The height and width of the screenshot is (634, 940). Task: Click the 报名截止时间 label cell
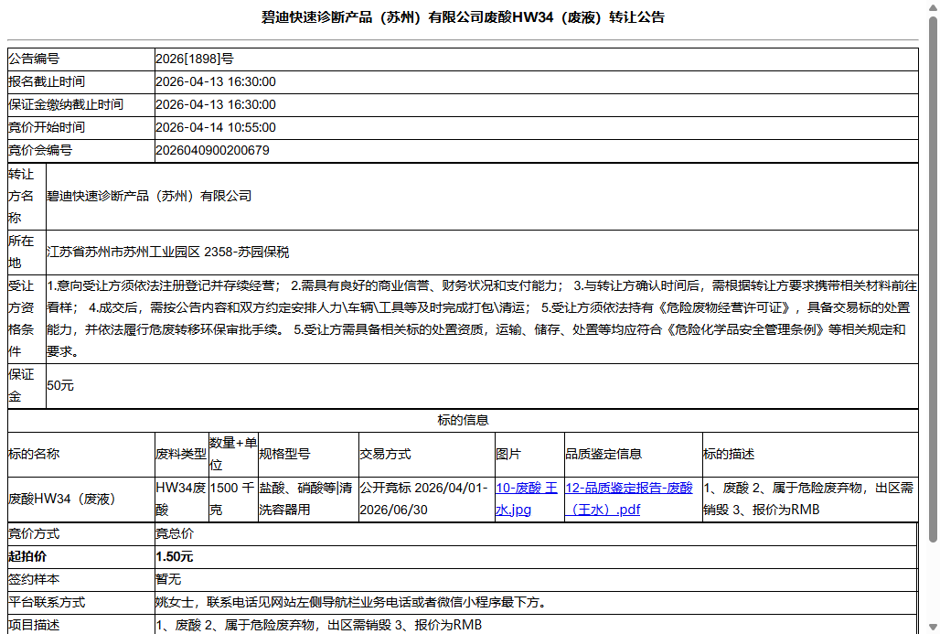pos(81,82)
